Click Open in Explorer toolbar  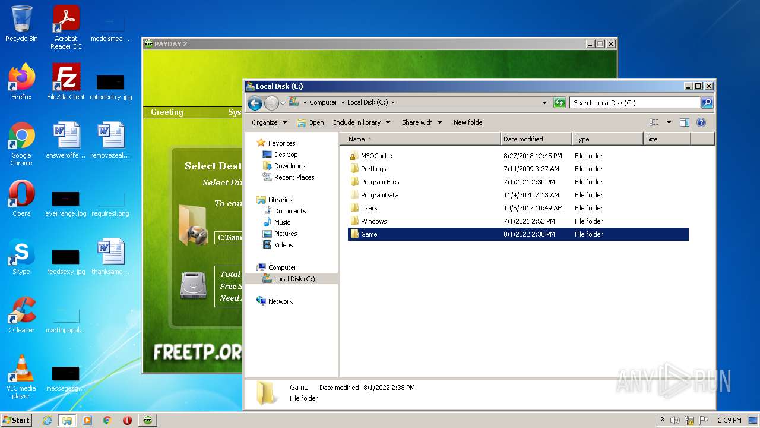pyautogui.click(x=311, y=122)
